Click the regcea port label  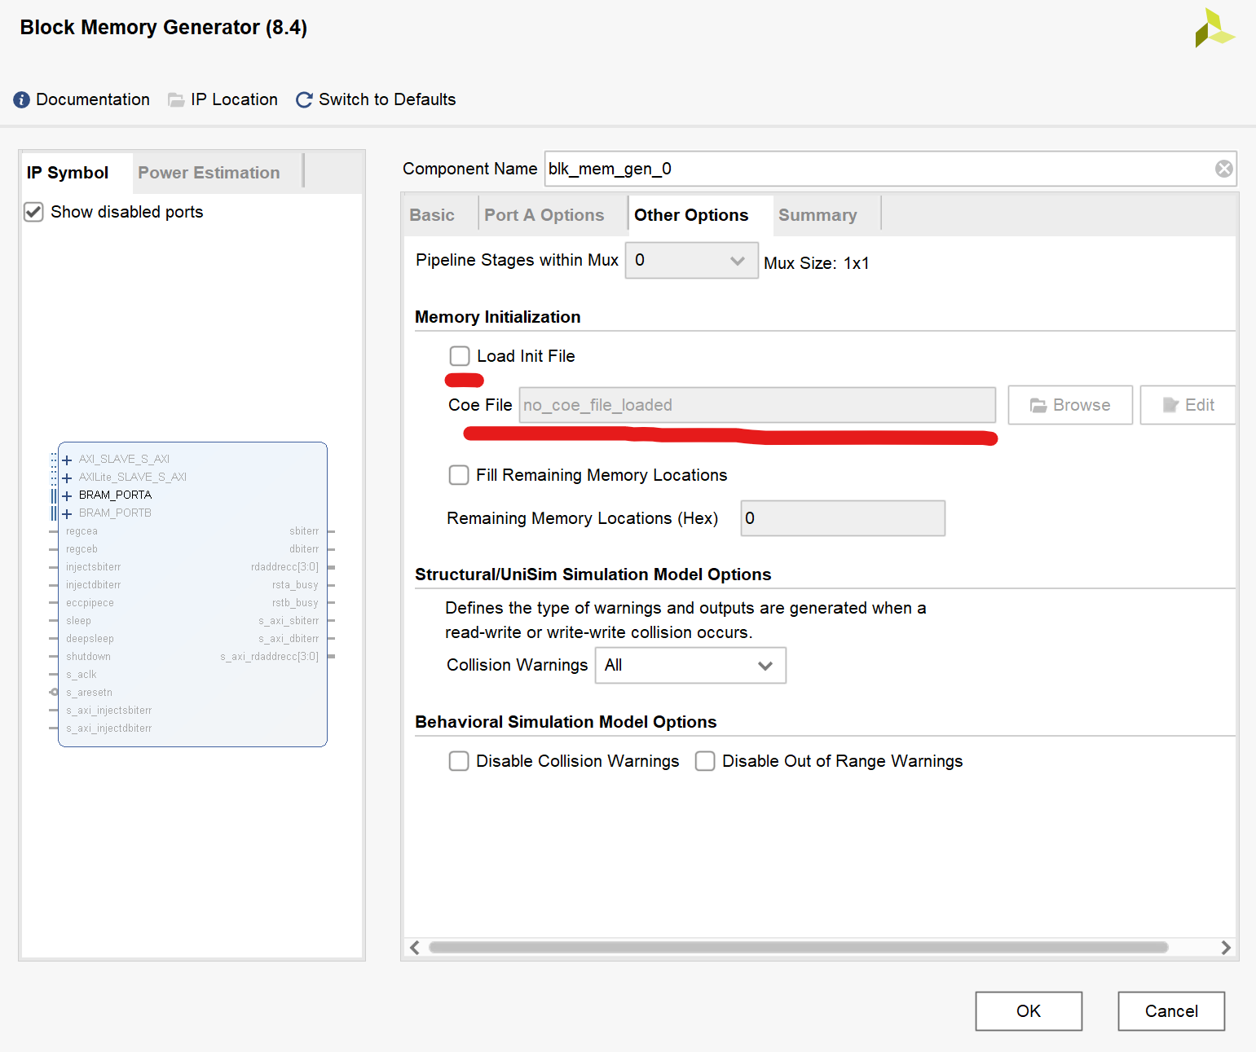tap(82, 531)
